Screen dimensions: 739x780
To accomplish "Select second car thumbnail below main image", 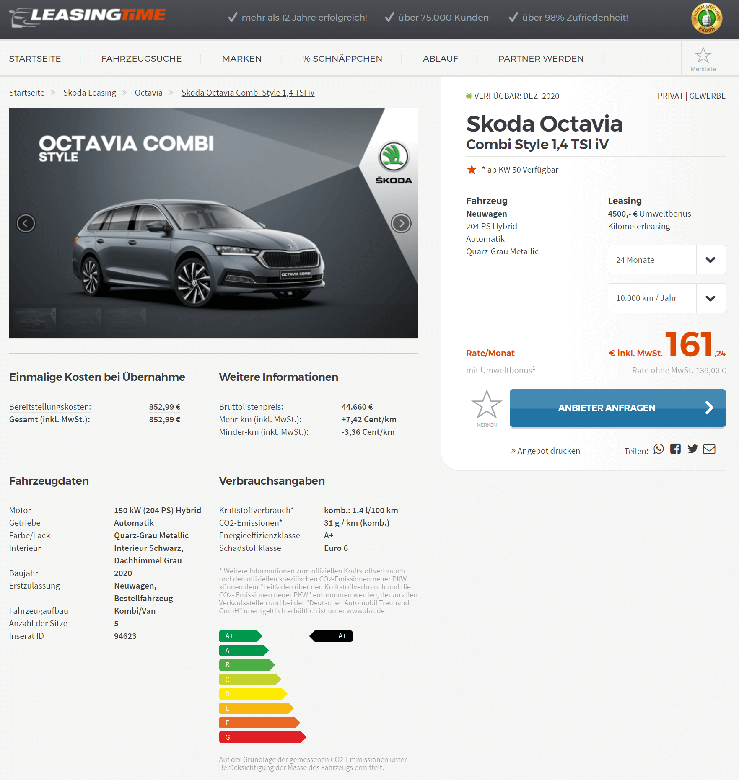I will [x=80, y=320].
